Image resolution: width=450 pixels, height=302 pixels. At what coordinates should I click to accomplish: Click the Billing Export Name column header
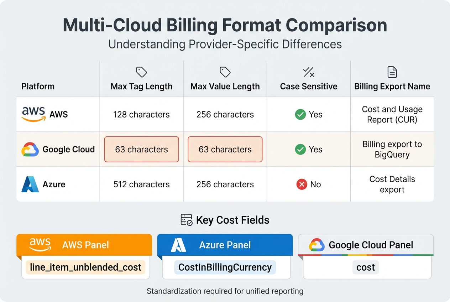392,87
